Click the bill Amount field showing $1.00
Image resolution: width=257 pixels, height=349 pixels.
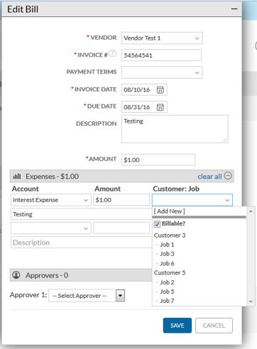tap(158, 160)
